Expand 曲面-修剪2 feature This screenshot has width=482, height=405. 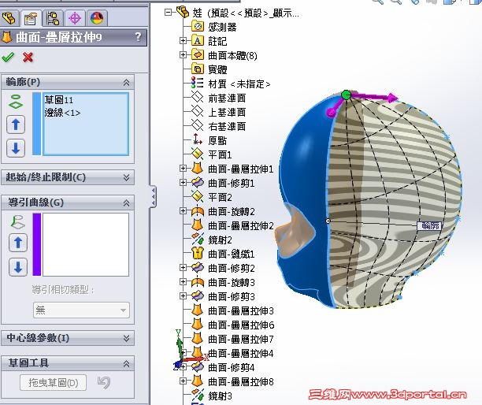(183, 268)
